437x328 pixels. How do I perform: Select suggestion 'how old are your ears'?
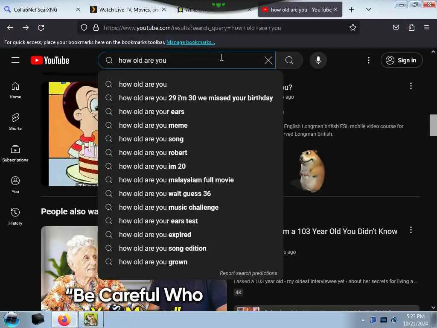tap(191, 111)
